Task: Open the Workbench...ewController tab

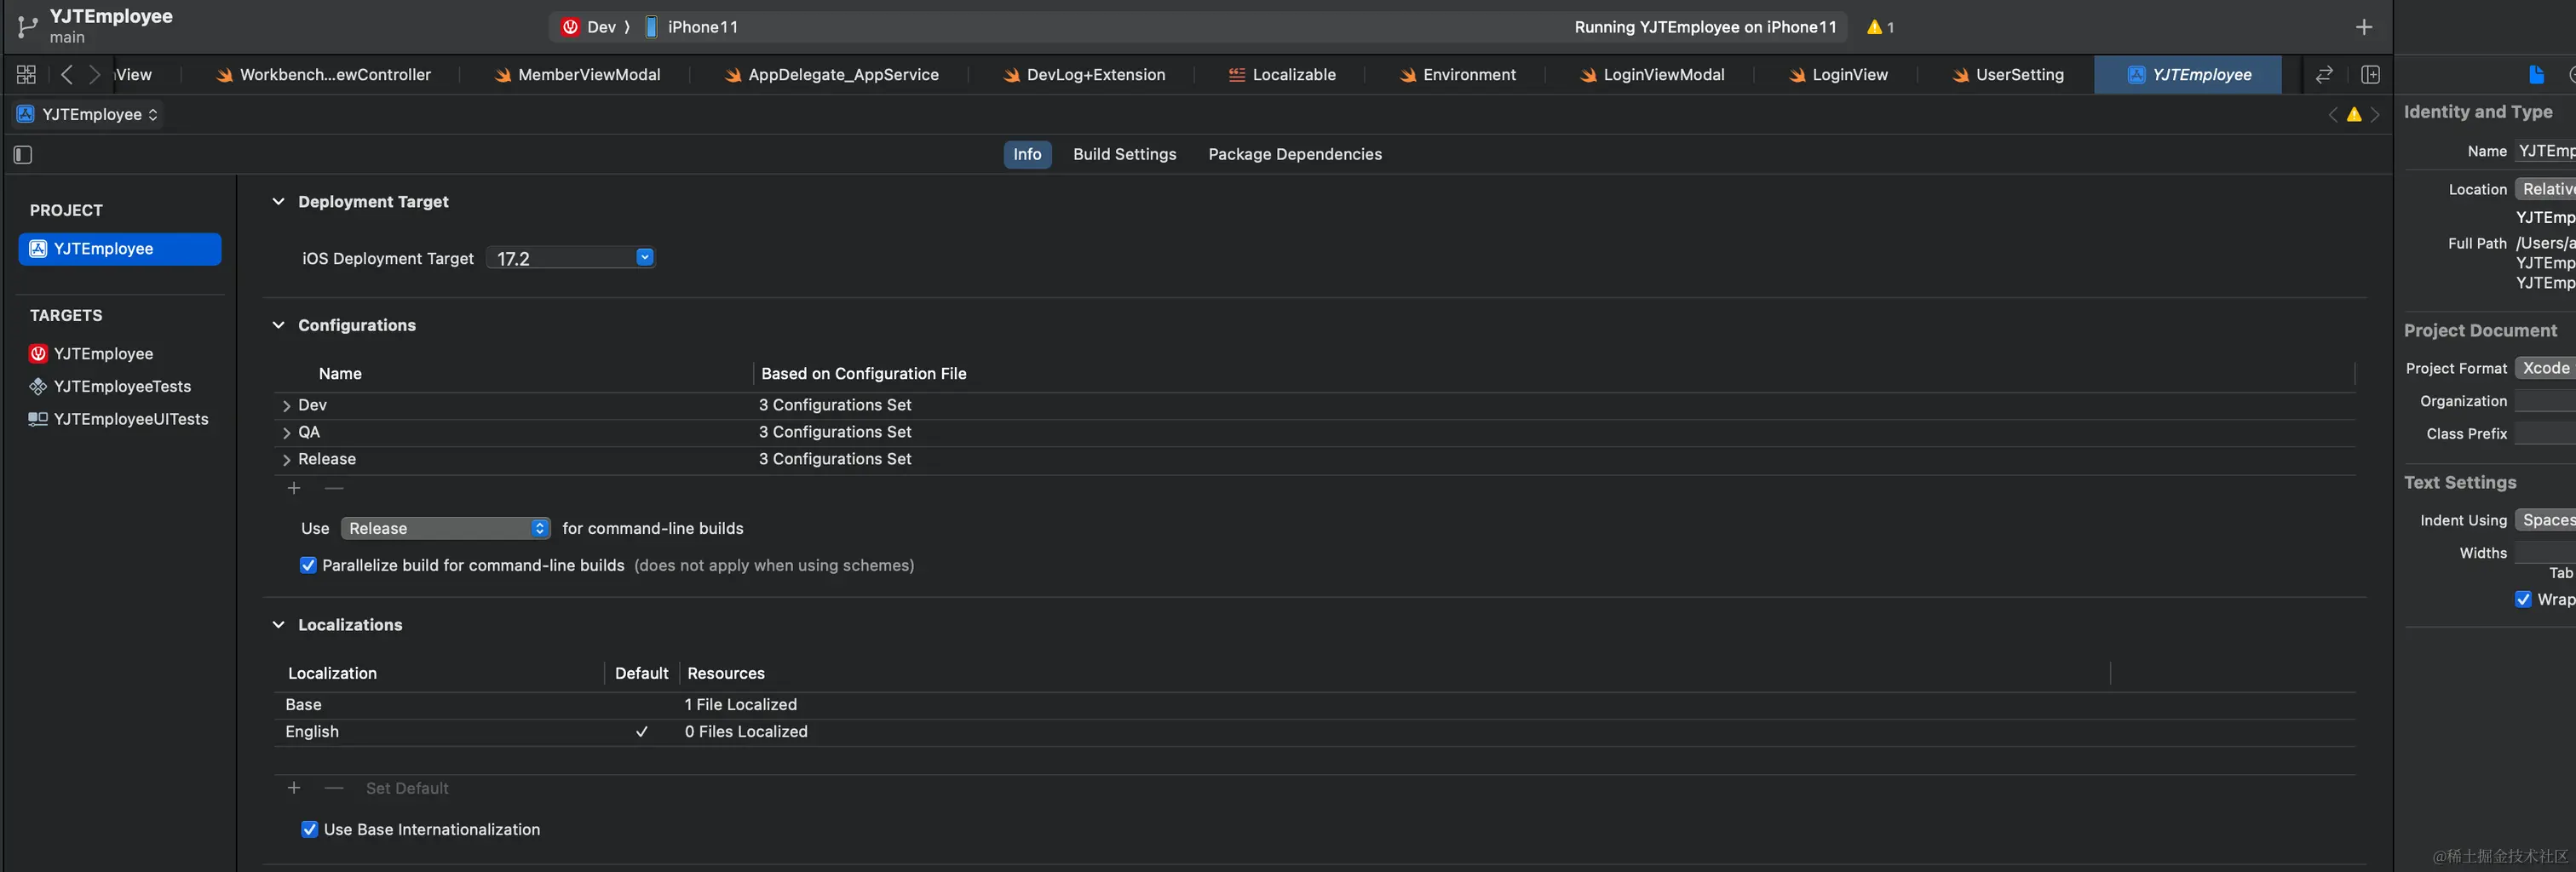Action: [324, 75]
